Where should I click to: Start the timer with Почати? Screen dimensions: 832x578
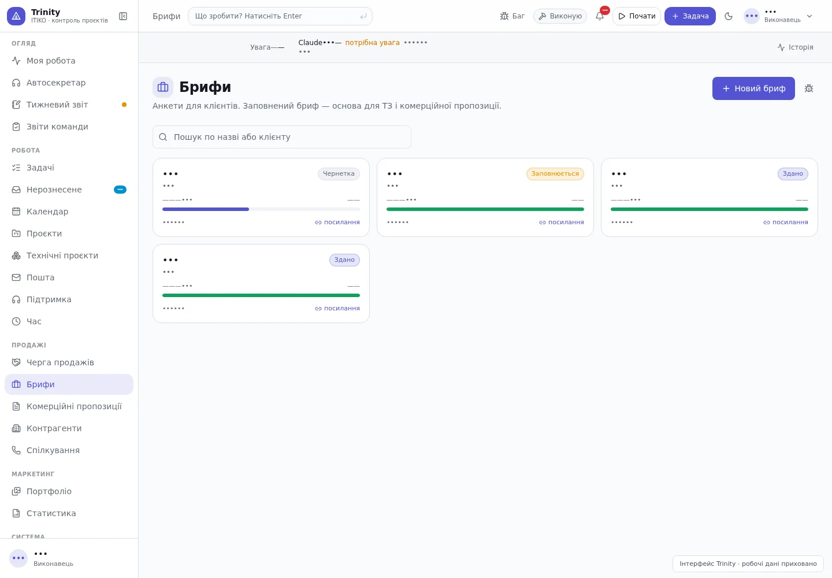pos(637,16)
